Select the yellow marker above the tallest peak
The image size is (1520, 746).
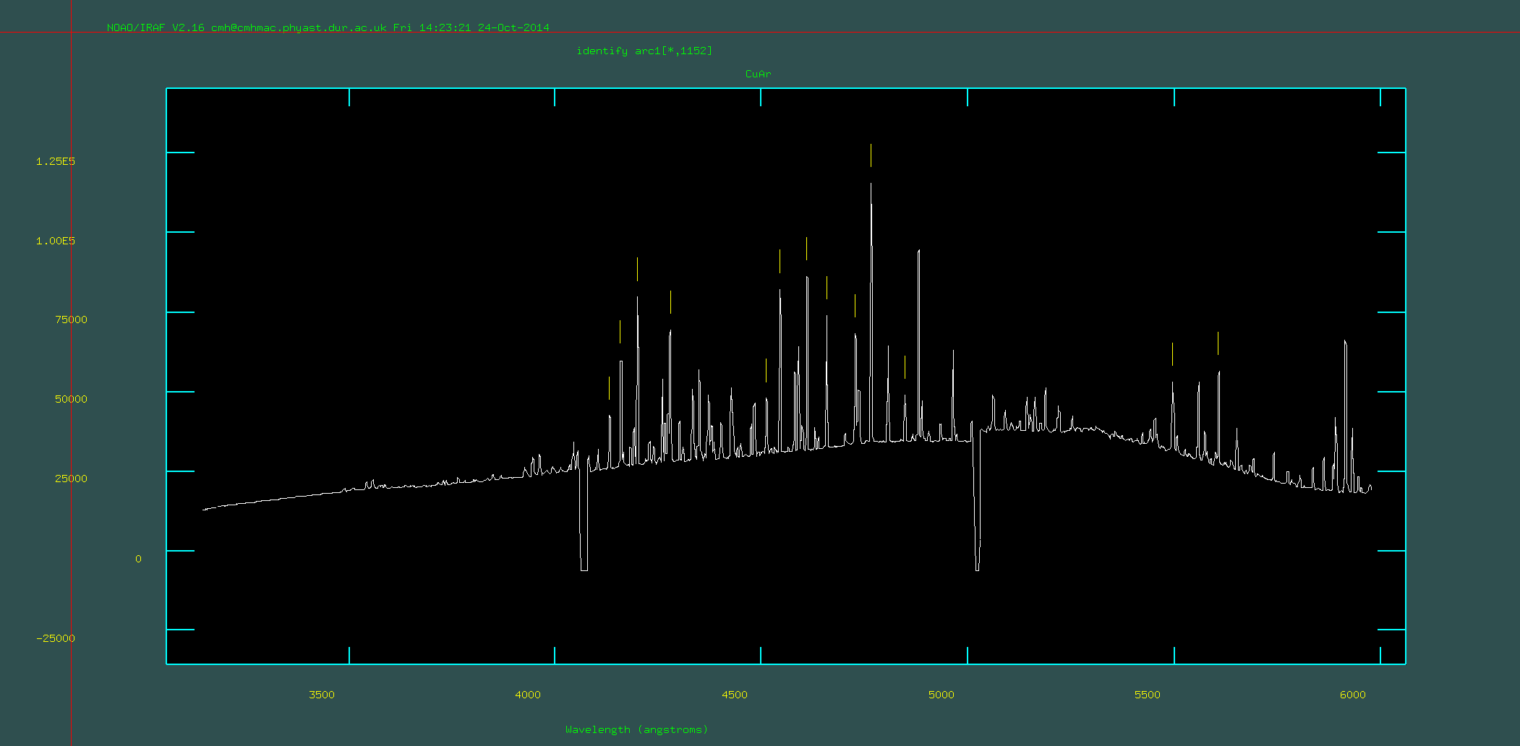[871, 155]
